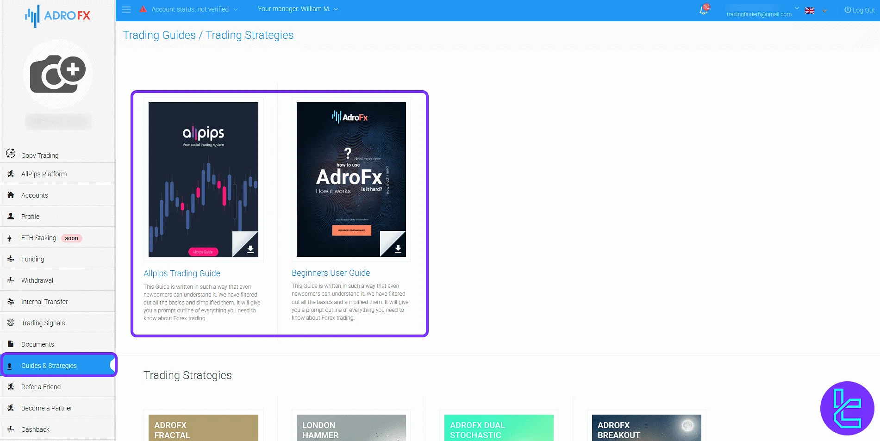Open the London Hammer strategy card

point(351,428)
